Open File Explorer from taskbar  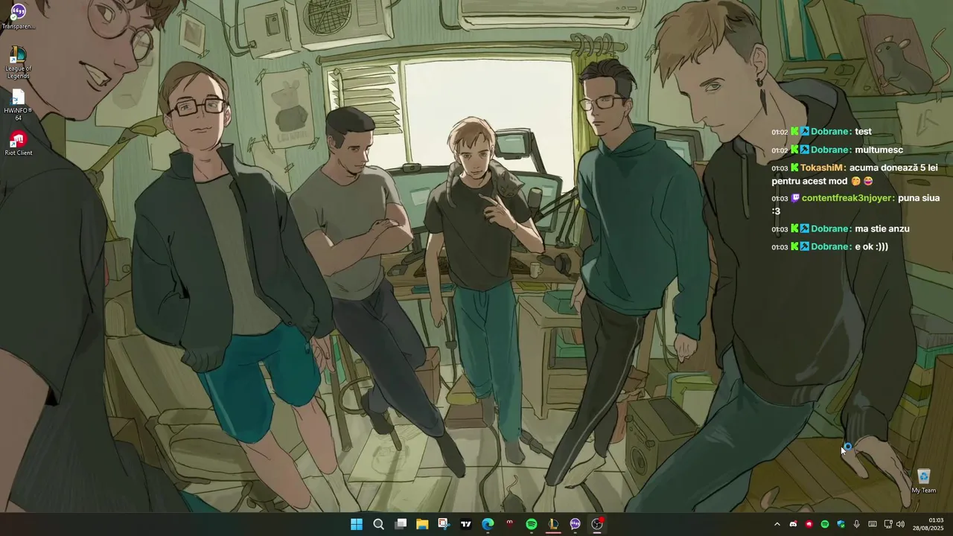tap(422, 524)
